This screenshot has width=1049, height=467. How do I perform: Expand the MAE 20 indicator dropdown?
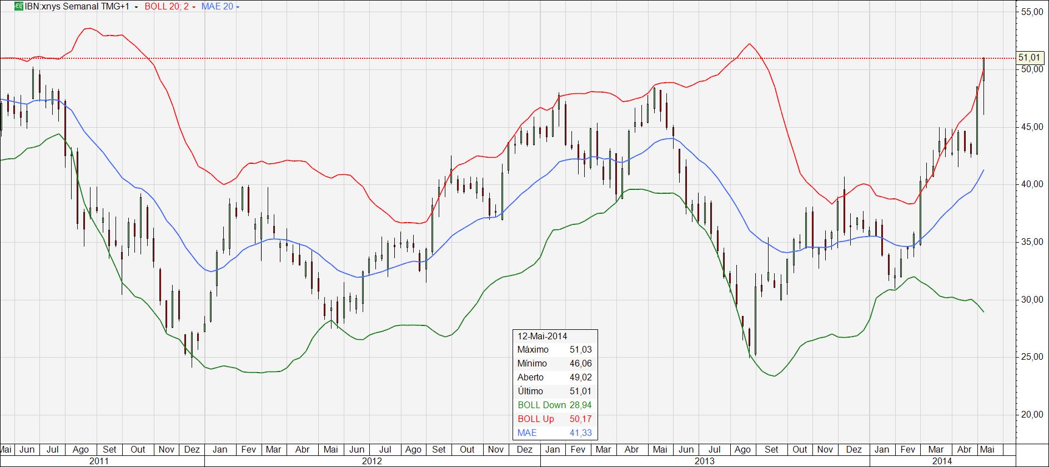pos(238,7)
